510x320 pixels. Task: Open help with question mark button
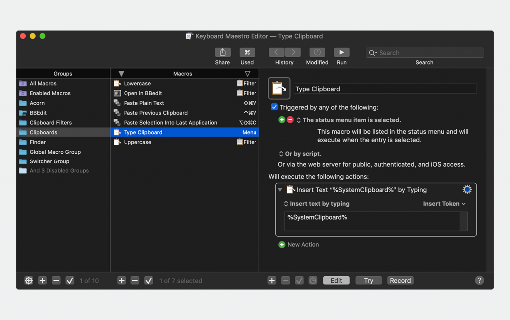point(479,280)
